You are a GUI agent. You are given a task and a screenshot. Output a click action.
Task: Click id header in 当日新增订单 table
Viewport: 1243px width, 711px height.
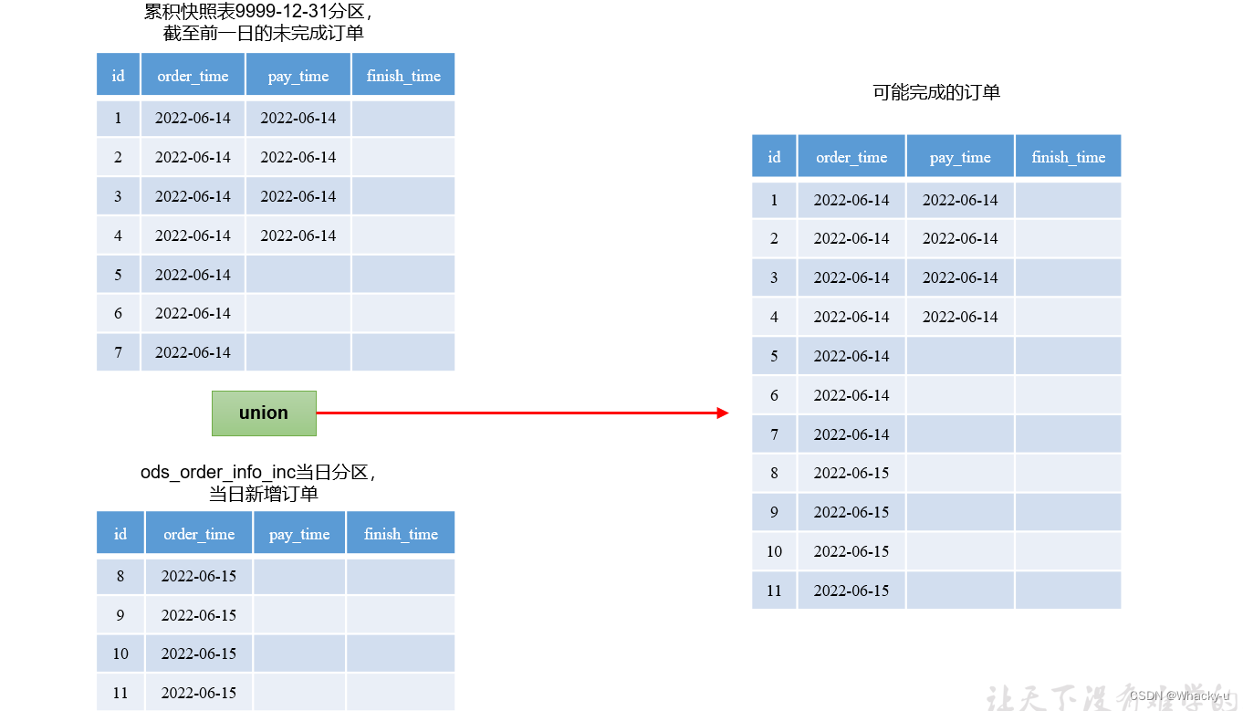pyautogui.click(x=120, y=533)
